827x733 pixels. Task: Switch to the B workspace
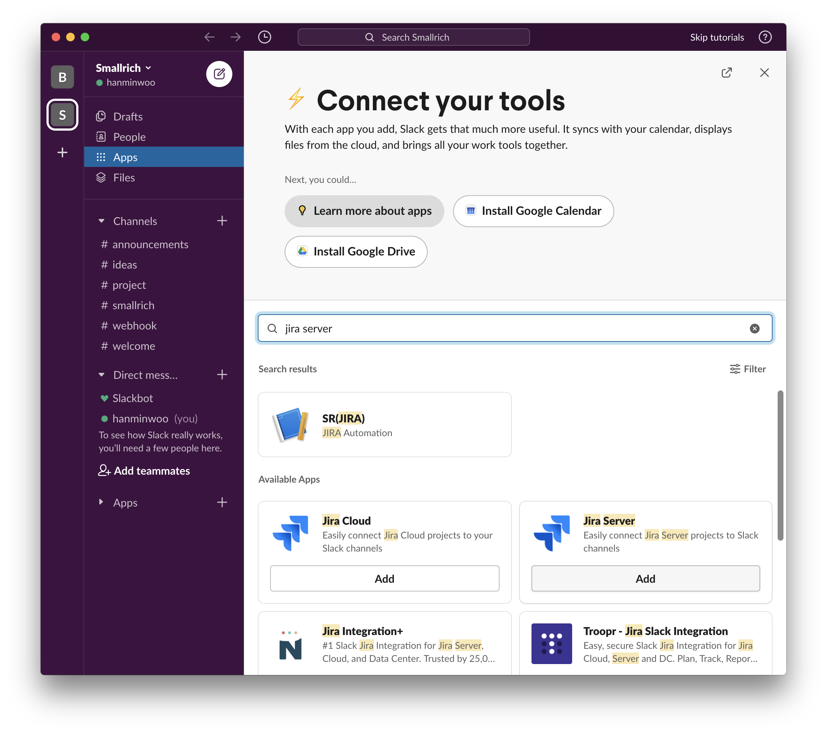coord(62,77)
